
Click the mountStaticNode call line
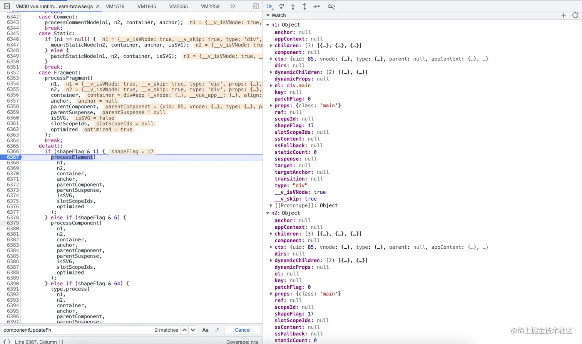click(x=120, y=45)
